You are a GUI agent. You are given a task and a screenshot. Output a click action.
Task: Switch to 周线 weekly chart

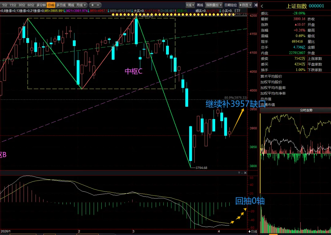pyautogui.click(x=71, y=5)
